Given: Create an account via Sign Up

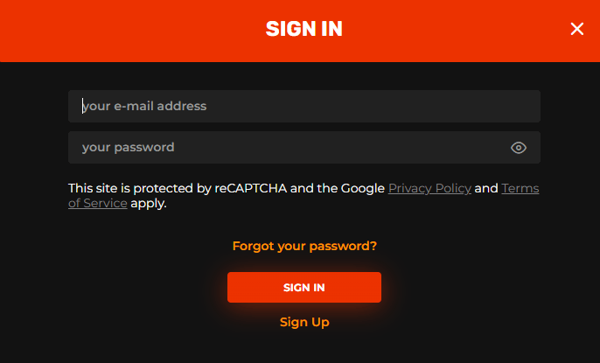Looking at the screenshot, I should (x=304, y=322).
